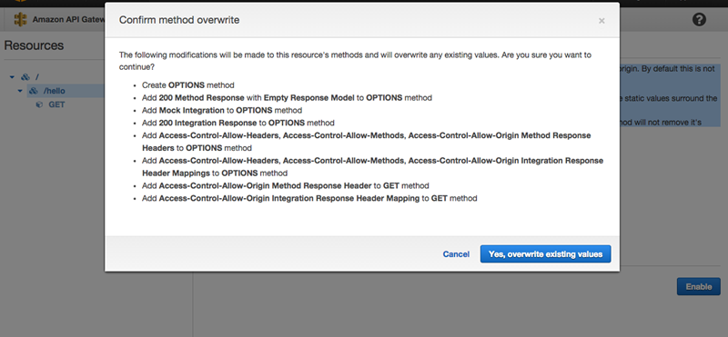Screen dimensions: 728x337
Task: Click the Enable button behind the dialog
Action: tap(698, 286)
